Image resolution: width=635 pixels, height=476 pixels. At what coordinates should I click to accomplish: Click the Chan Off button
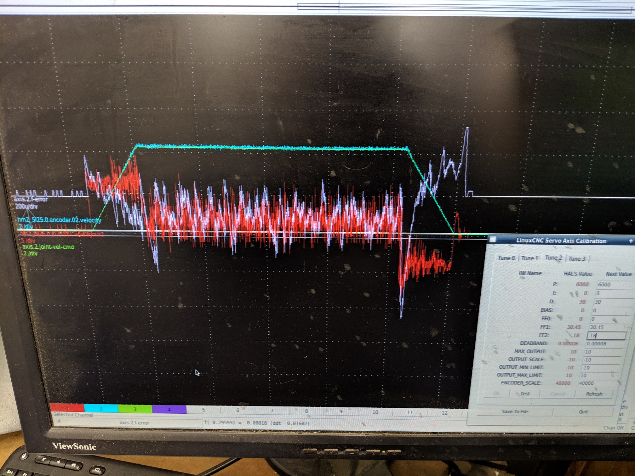pyautogui.click(x=613, y=428)
